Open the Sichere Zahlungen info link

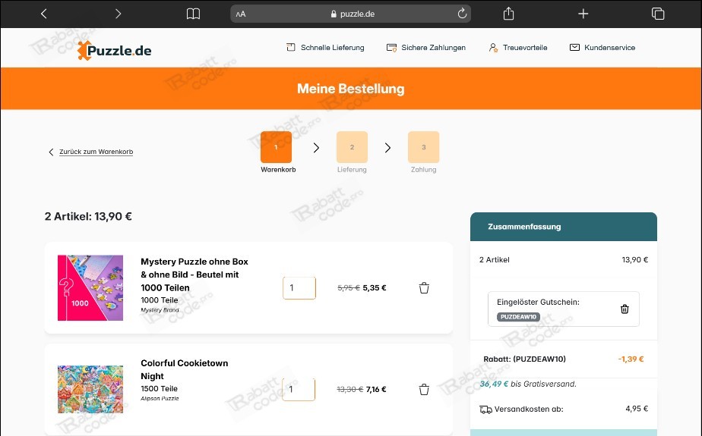click(x=425, y=47)
